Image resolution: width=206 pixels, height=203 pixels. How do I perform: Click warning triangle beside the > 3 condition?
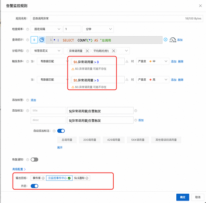(x=127, y=62)
